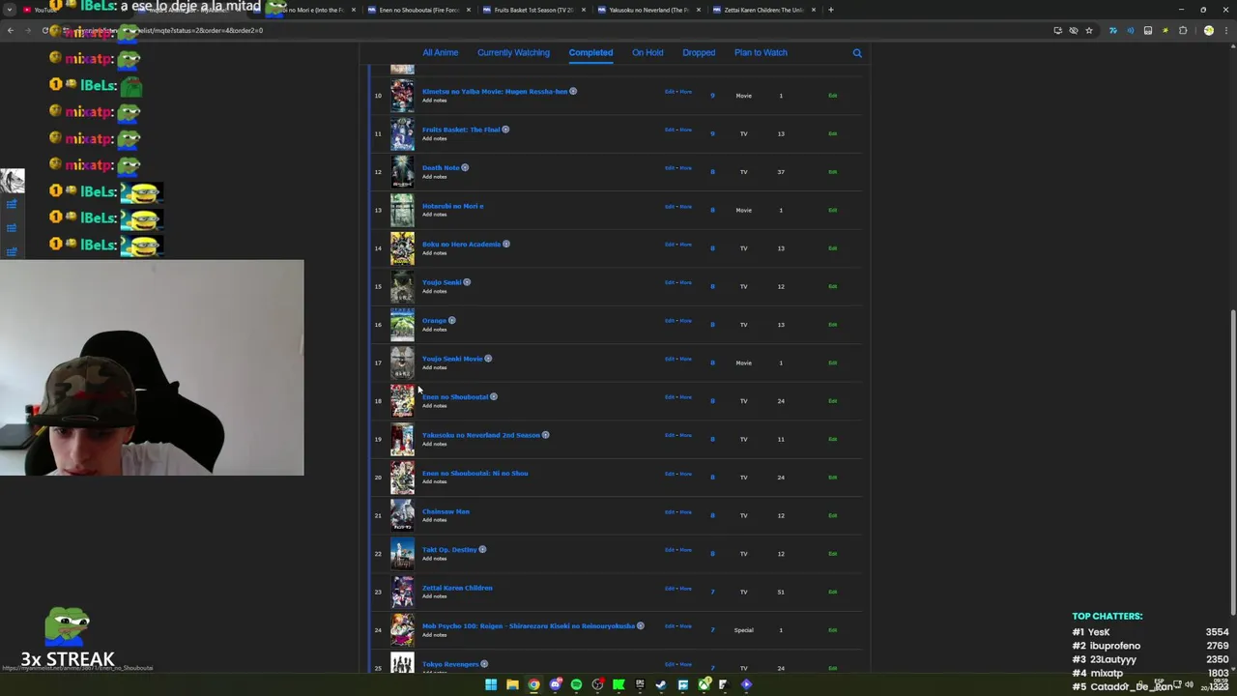Open Chrome icon on taskbar
1237x696 pixels.
533,684
